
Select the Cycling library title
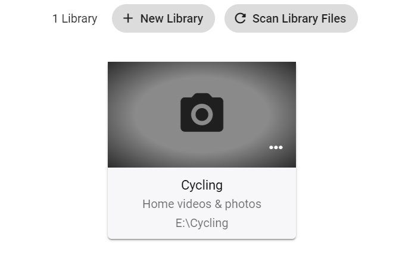tap(202, 185)
